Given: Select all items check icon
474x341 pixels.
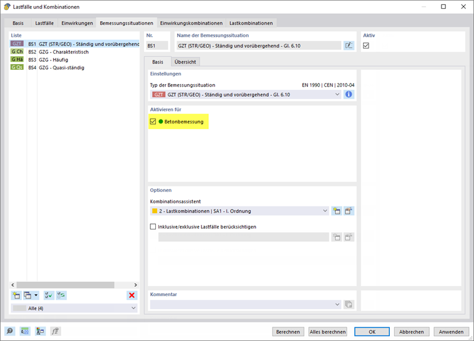Looking at the screenshot, I should (49, 295).
